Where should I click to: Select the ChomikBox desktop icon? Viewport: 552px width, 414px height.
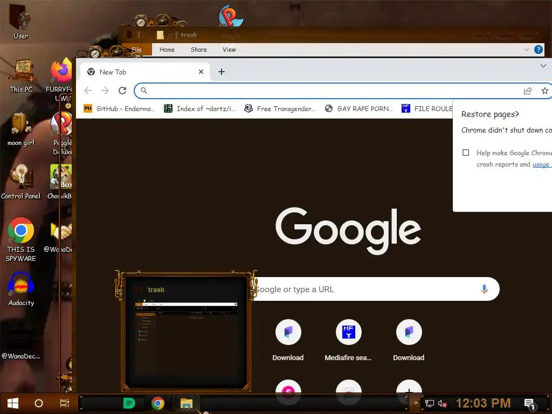click(60, 182)
